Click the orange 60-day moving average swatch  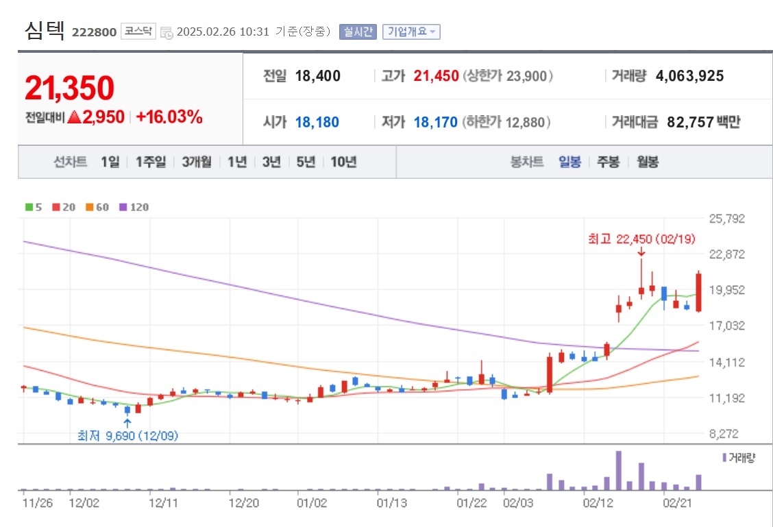pyautogui.click(x=89, y=207)
